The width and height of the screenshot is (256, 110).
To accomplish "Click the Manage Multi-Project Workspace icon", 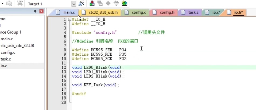I will (x=100, y=3).
